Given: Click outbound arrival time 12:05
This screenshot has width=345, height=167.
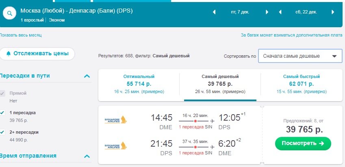Looking at the screenshot, I should [x=230, y=117].
